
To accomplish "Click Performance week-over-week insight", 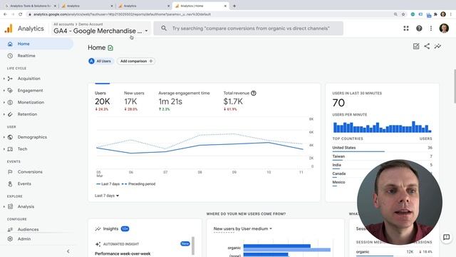I will pyautogui.click(x=123, y=254).
